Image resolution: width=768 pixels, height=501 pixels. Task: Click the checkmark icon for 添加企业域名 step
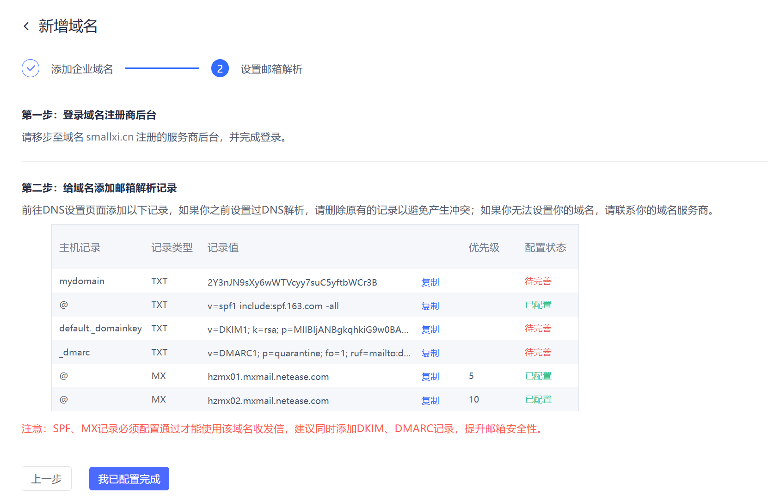[30, 68]
